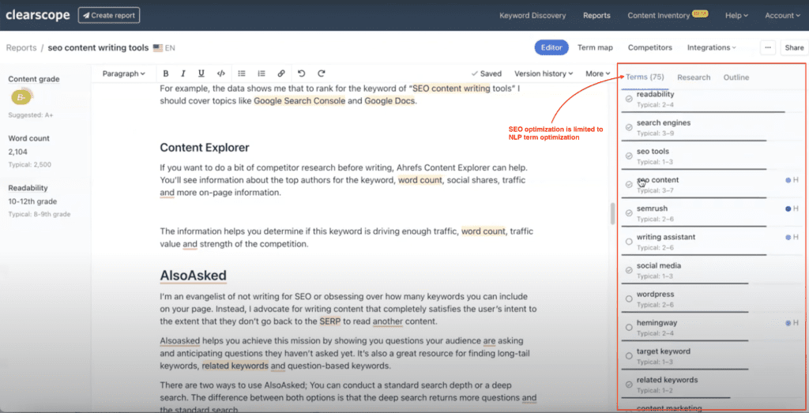Toggle the semrush term check circle
This screenshot has width=809, height=413.
(x=628, y=213)
